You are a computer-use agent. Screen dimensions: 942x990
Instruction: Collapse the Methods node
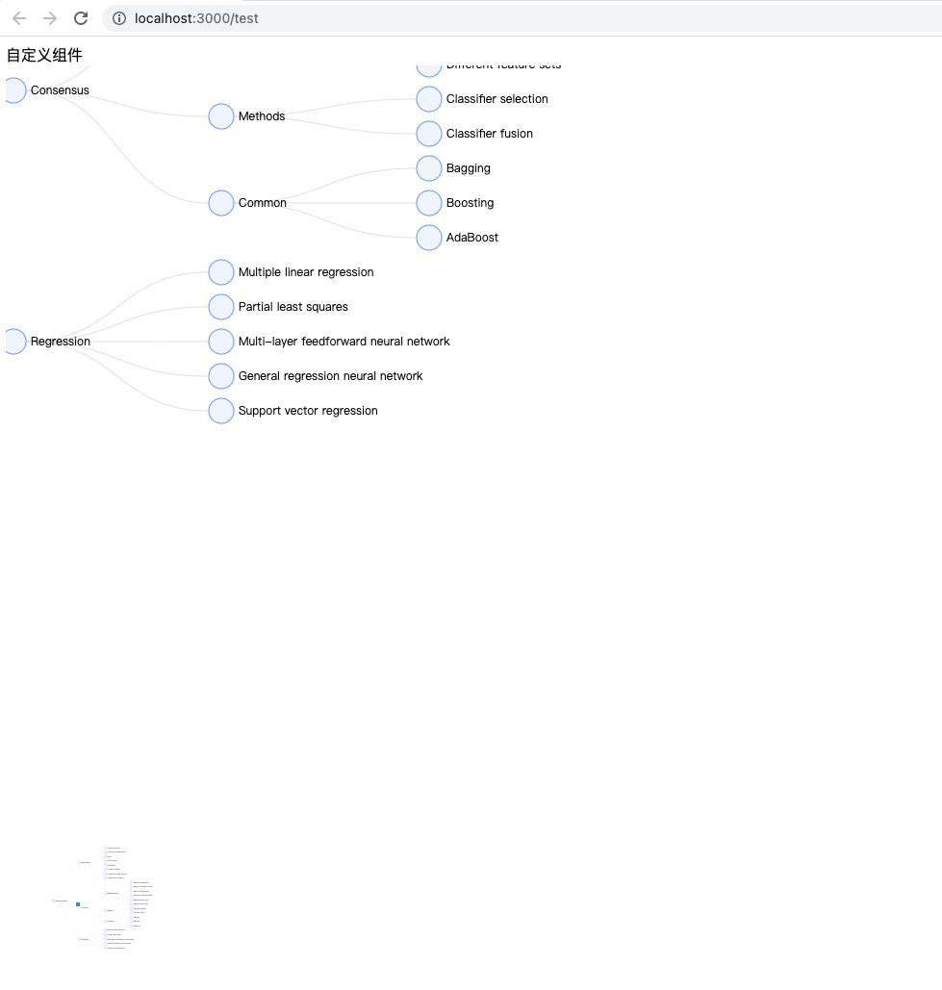point(220,115)
